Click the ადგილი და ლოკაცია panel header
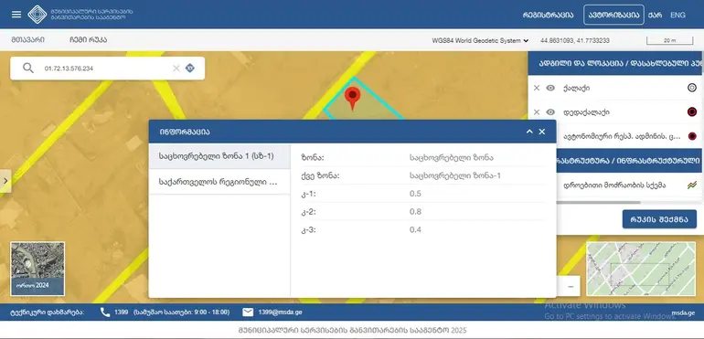Viewport: 704px width, 339px height. tap(615, 63)
